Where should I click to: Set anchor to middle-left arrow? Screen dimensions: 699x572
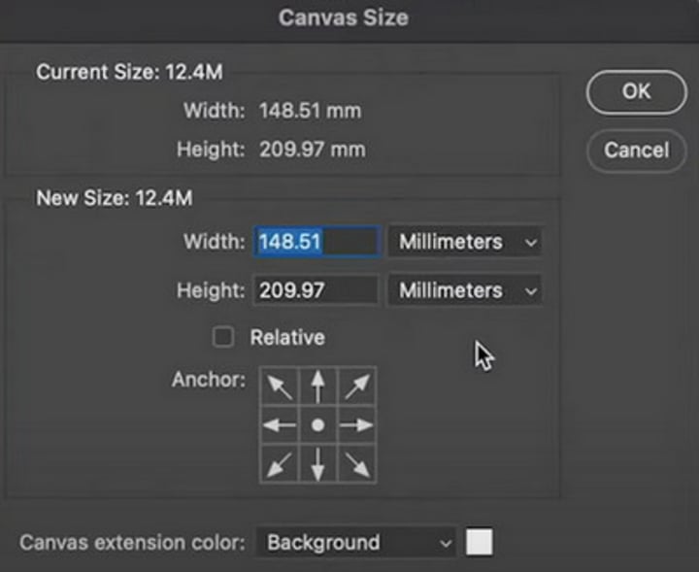[280, 425]
